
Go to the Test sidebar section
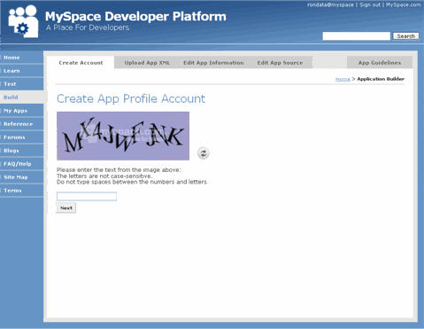(x=21, y=84)
